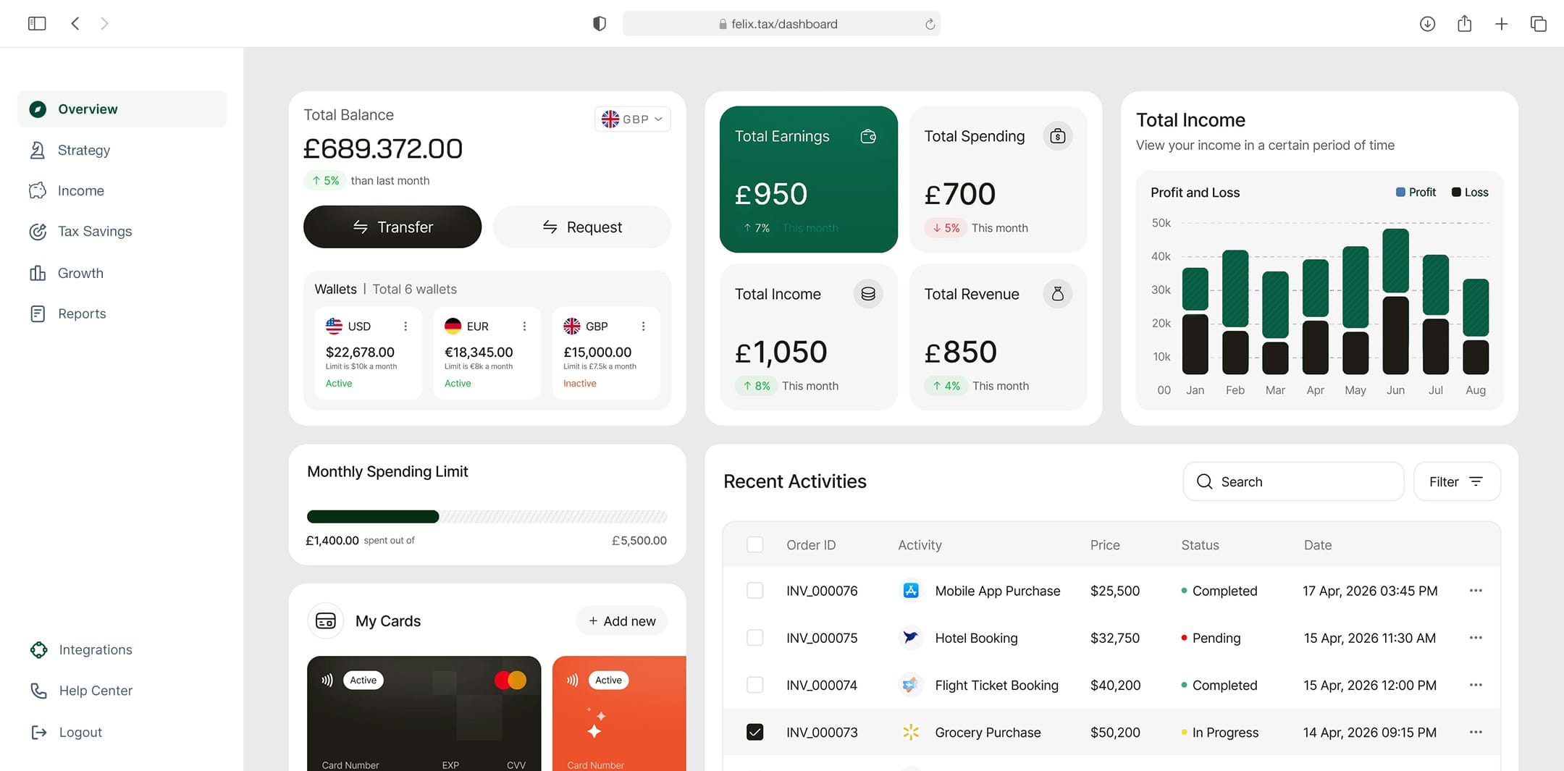
Task: Click the Search field in Recent Activities
Action: [1293, 481]
